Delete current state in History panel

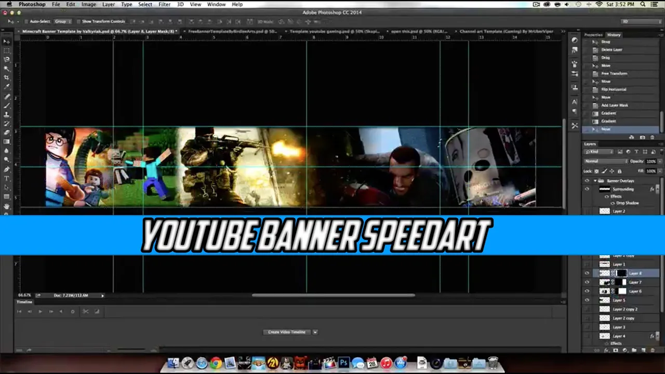pos(653,137)
